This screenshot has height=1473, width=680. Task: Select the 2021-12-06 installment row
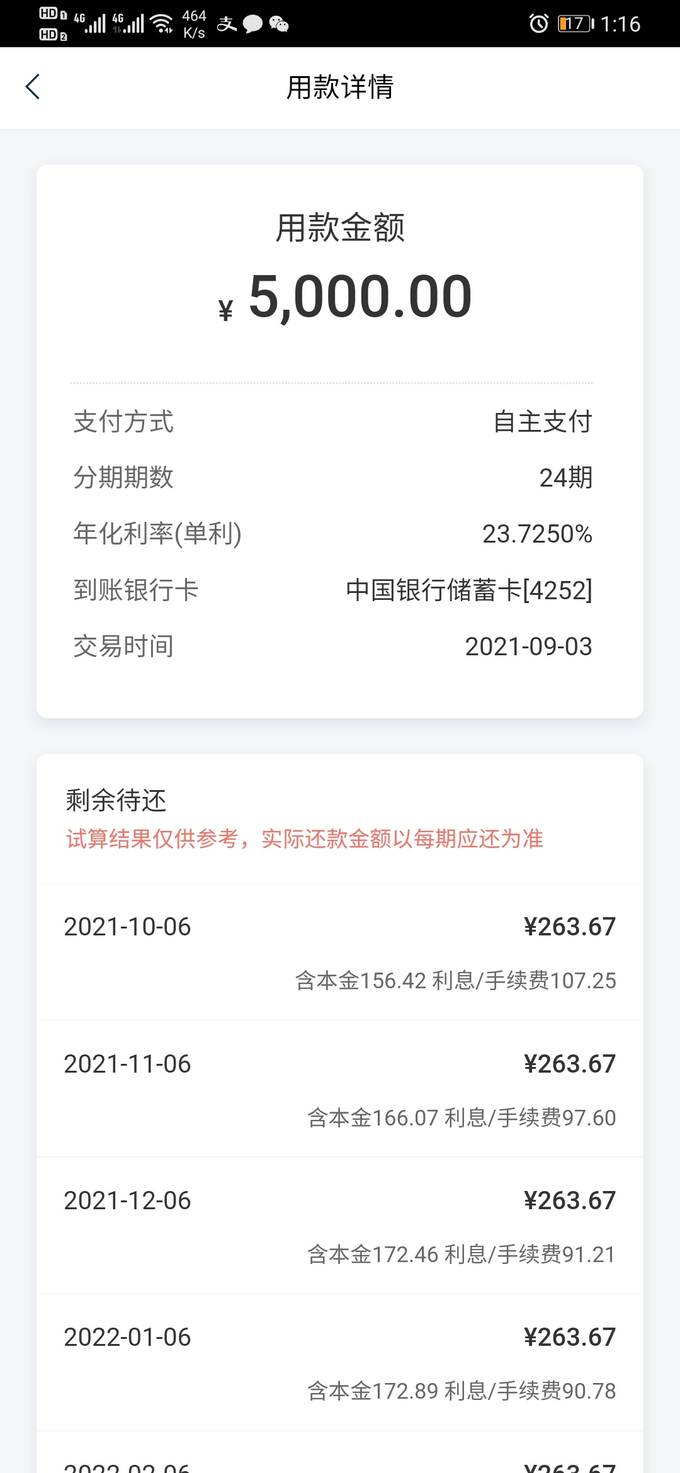340,1226
